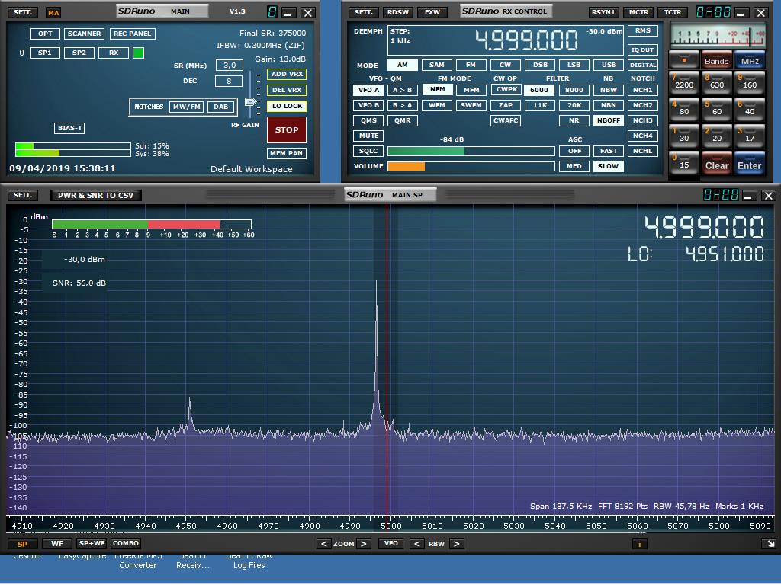Switch keypad to MHz mode
This screenshot has height=585, width=781.
[x=750, y=59]
